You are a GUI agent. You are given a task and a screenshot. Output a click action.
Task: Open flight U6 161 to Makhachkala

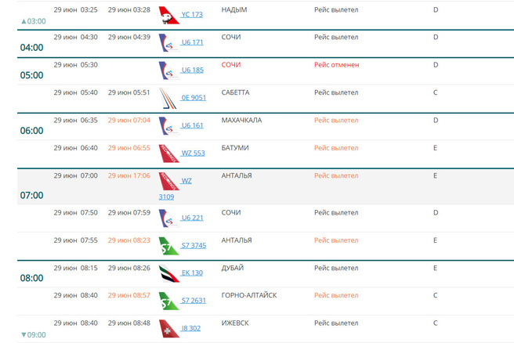coord(192,125)
